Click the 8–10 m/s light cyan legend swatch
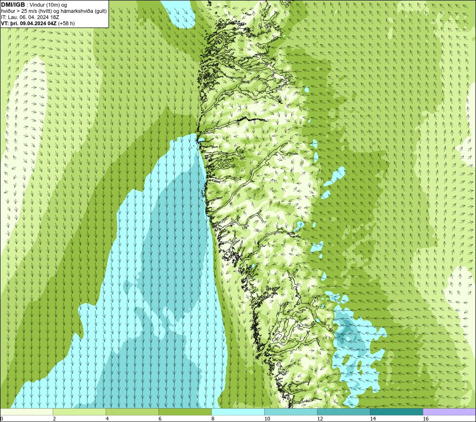Image resolution: width=476 pixels, height=422 pixels. pyautogui.click(x=238, y=412)
